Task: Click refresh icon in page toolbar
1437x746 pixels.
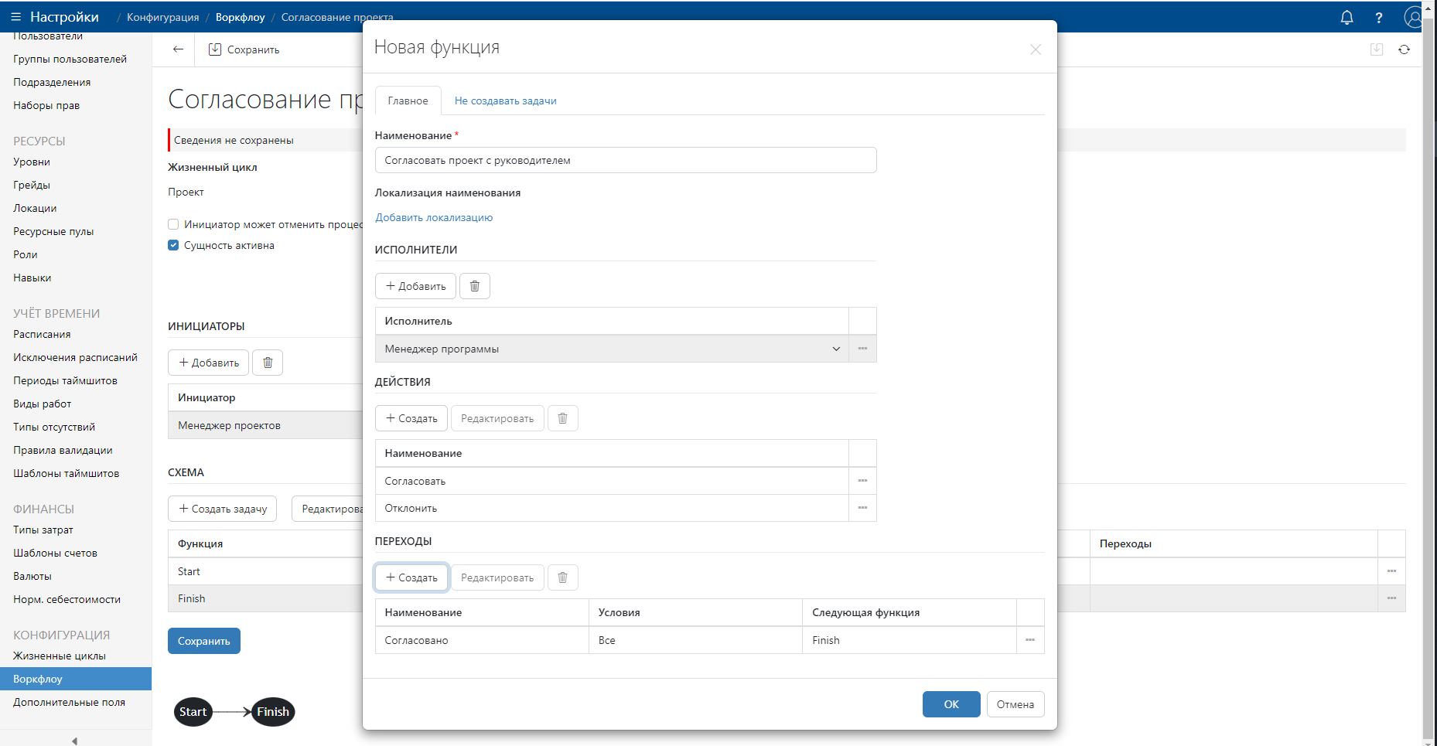Action: tap(1404, 49)
